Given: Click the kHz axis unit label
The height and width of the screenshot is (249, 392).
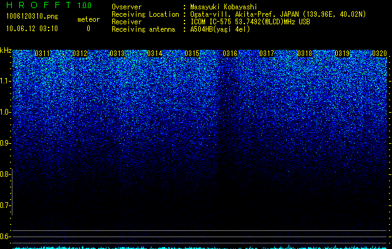Looking at the screenshot, I should pyautogui.click(x=6, y=50).
